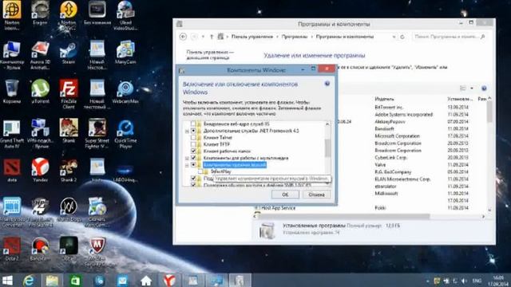Image resolution: width=511 pixels, height=287 pixels.
Task: Check the DirectPlay checkbox
Action: [x=200, y=171]
